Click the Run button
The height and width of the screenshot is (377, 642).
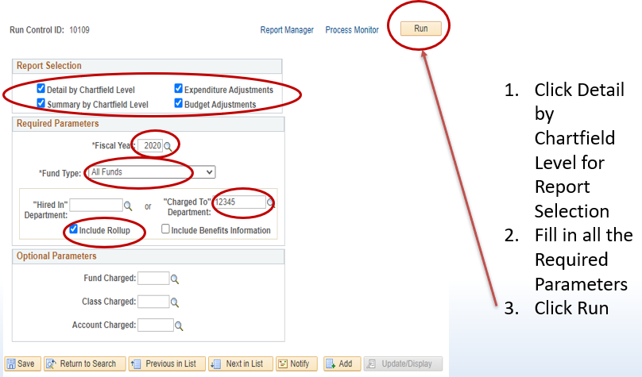(x=421, y=29)
